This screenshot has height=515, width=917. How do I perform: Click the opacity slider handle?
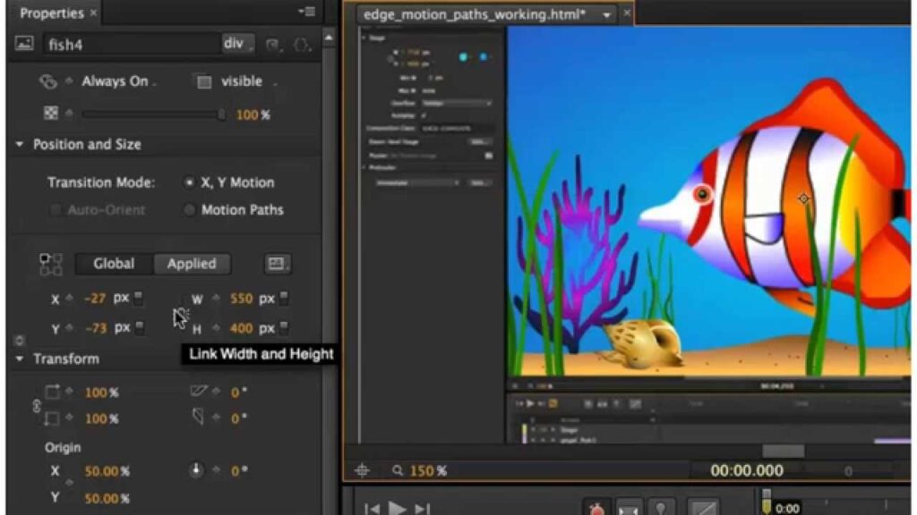coord(221,114)
